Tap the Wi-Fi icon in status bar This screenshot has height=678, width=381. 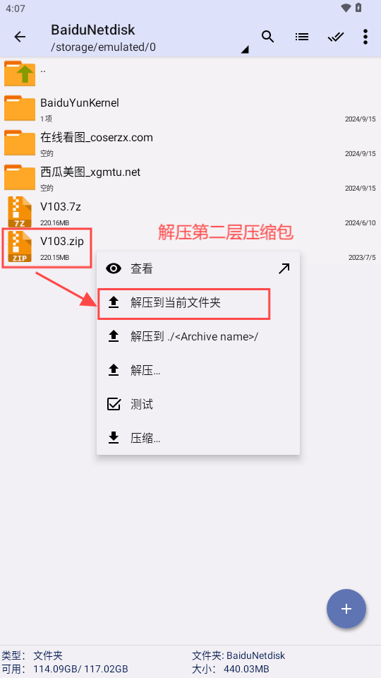(x=346, y=8)
